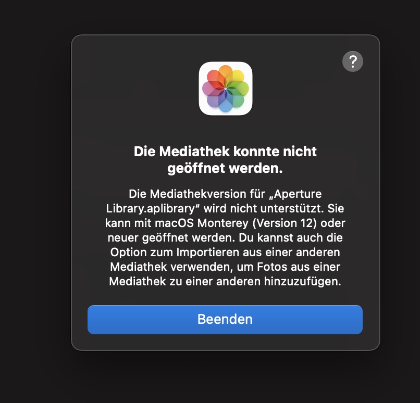Screen dimensions: 420x403
Task: Click the heading line 'geöffnet werden.'
Action: (225, 168)
